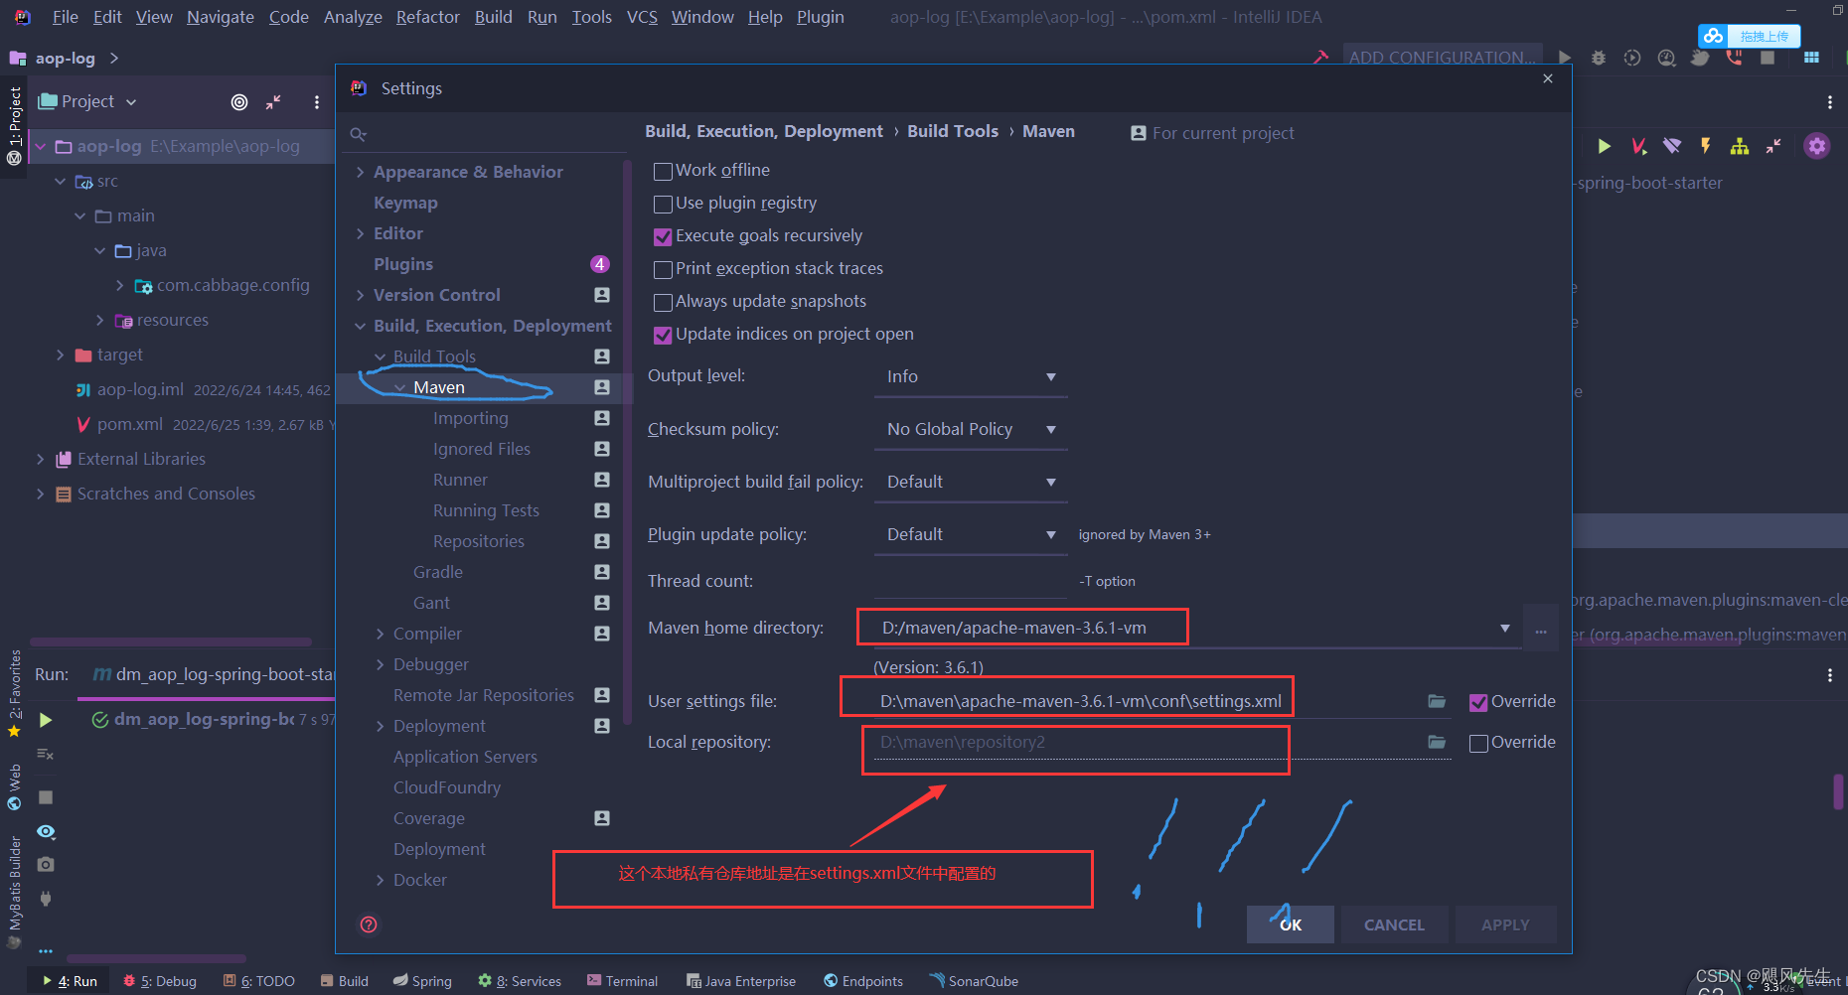Click the build hammer icon in toolbar
The width and height of the screenshot is (1848, 995).
[x=1321, y=58]
